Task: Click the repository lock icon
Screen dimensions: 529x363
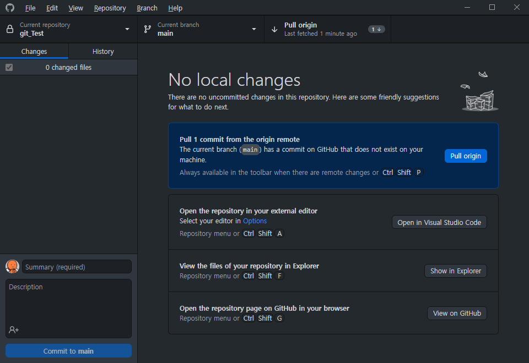Action: click(10, 29)
